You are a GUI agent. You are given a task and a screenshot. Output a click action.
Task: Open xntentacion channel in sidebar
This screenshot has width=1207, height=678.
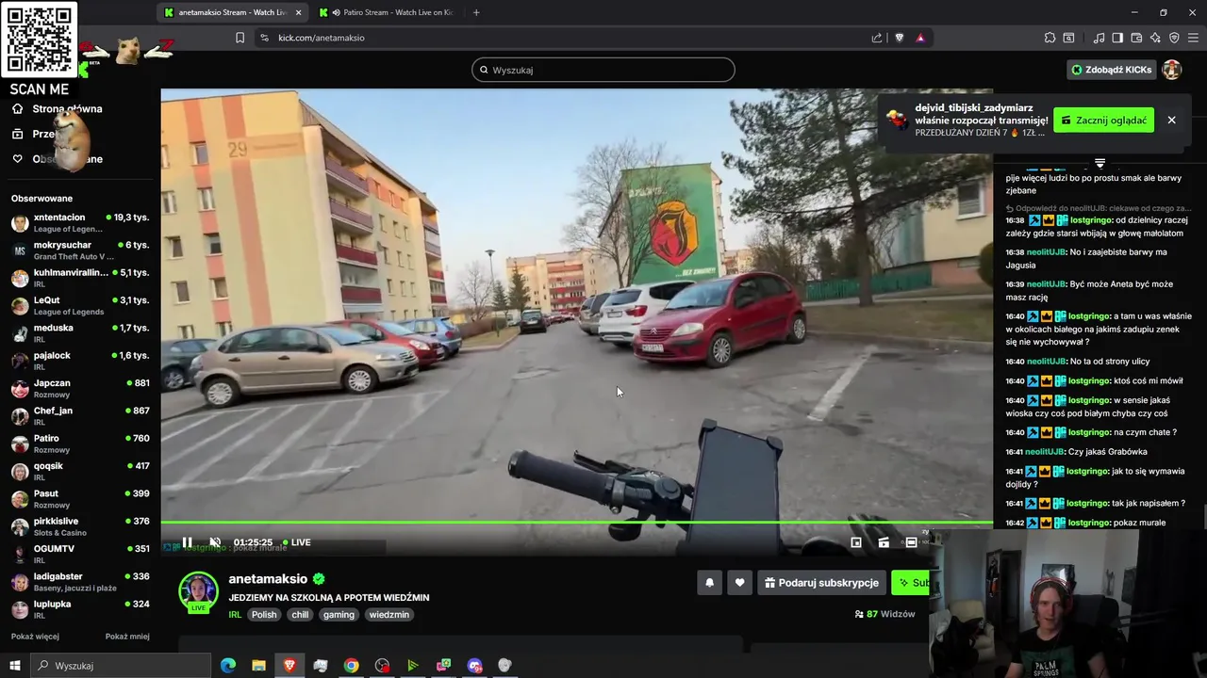point(80,222)
